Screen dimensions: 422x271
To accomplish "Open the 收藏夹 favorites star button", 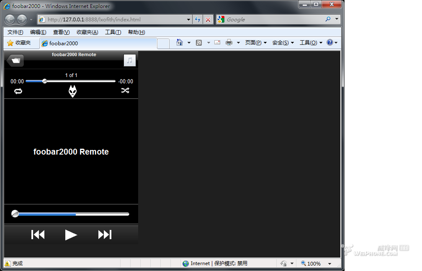I will 19,43.
